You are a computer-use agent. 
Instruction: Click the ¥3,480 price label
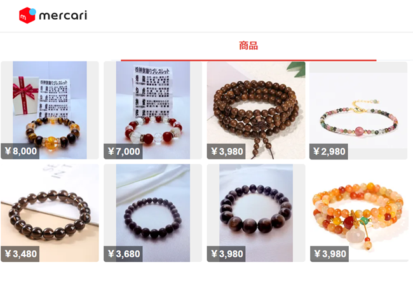coord(20,254)
